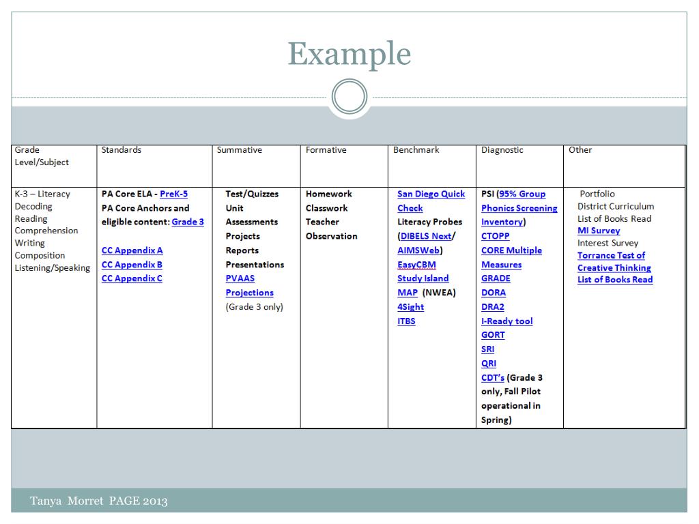Open the Measures link
The width and height of the screenshot is (699, 524).
501,265
